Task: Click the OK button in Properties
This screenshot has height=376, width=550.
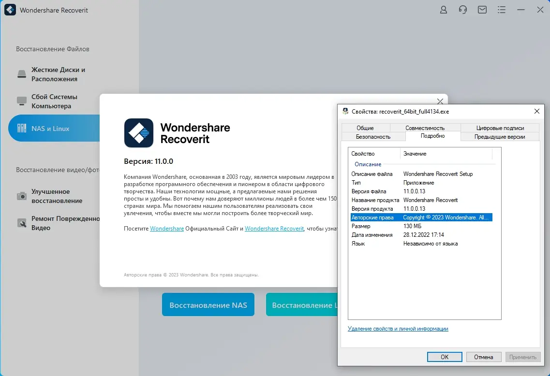Action: [x=445, y=357]
